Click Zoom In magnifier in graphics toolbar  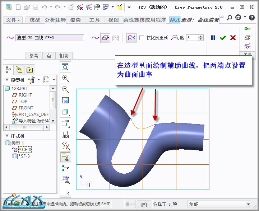pyautogui.click(x=65, y=78)
